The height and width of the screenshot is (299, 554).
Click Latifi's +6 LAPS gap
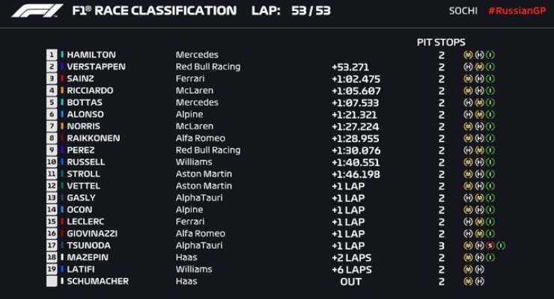coord(352,270)
